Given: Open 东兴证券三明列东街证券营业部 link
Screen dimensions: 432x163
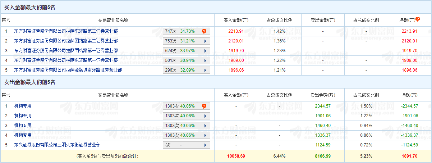Looking at the screenshot, I should pyautogui.click(x=57, y=145).
